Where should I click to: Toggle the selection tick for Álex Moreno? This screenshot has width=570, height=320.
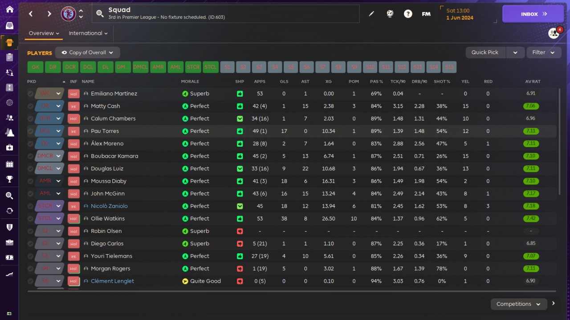(30, 144)
